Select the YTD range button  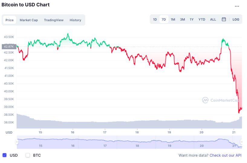click(x=202, y=19)
